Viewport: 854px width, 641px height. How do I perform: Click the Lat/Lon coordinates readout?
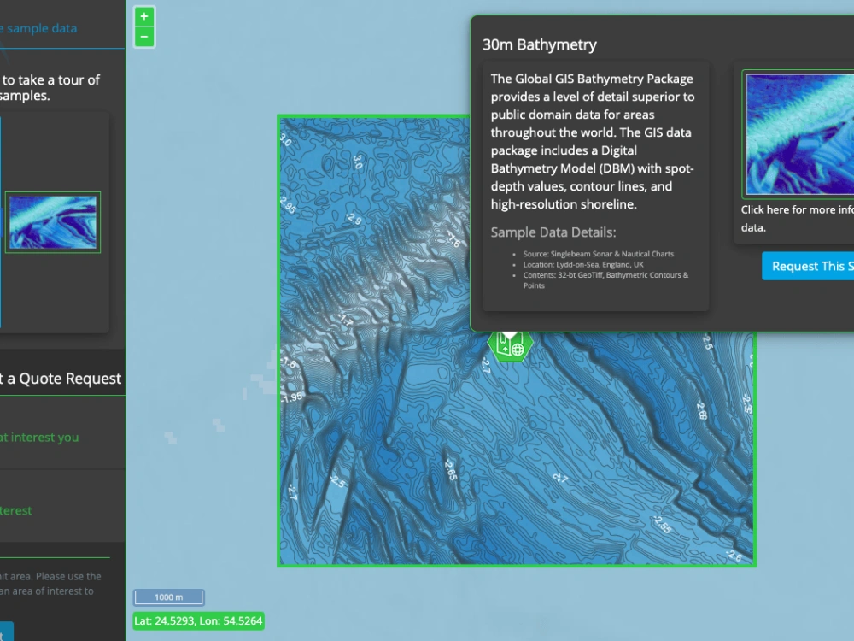pyautogui.click(x=199, y=620)
